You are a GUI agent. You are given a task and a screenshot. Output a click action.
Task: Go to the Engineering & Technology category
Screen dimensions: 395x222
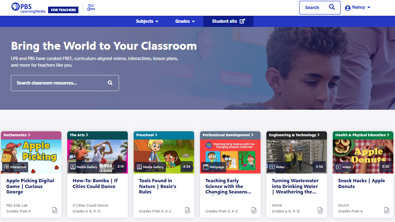pyautogui.click(x=294, y=135)
